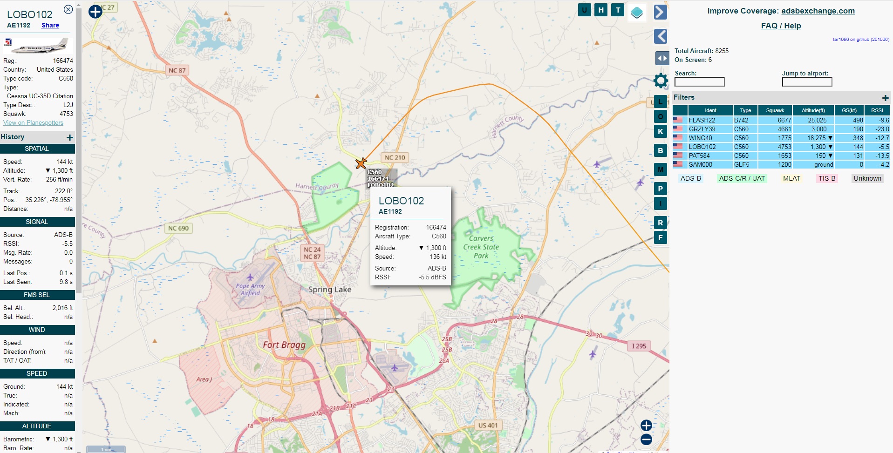This screenshot has width=893, height=453.
Task: Click the R map option button
Action: [660, 223]
